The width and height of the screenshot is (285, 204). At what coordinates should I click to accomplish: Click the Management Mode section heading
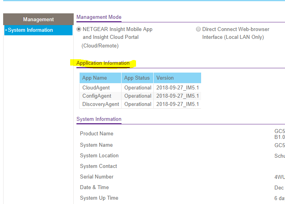[99, 17]
